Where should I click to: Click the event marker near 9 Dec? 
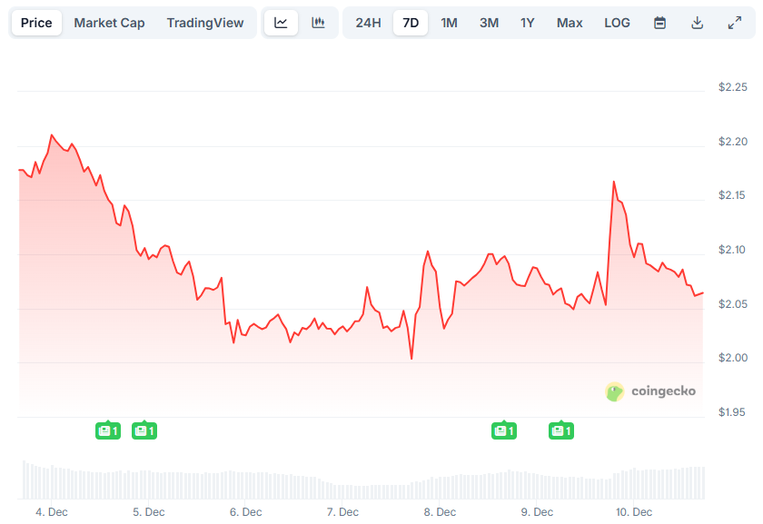pyautogui.click(x=561, y=430)
